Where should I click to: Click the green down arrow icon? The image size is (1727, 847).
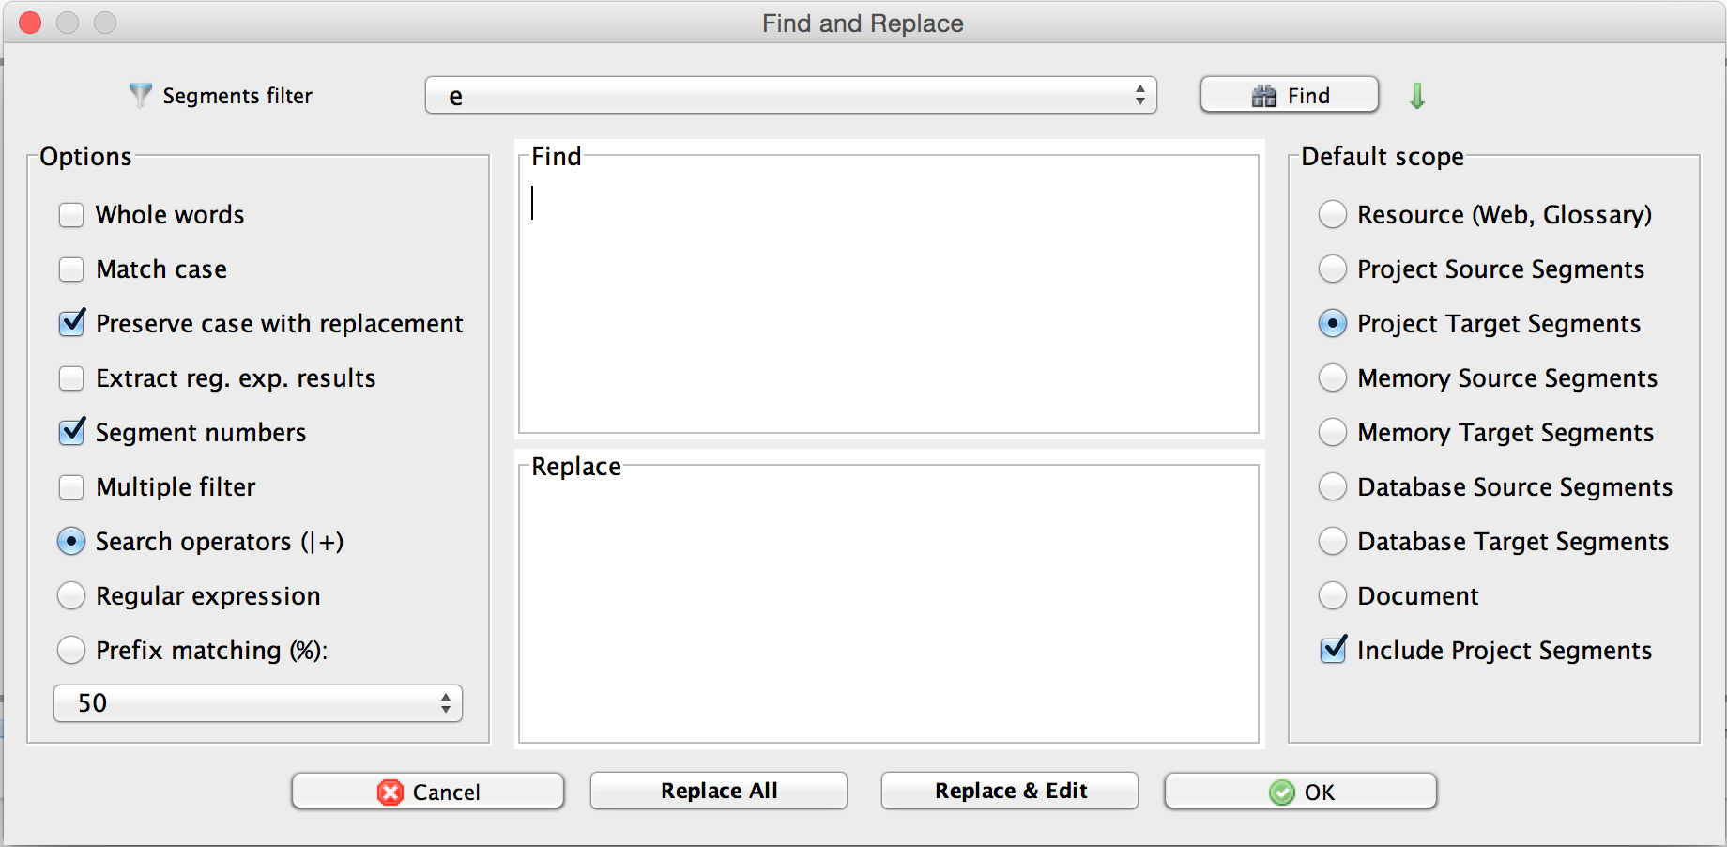pos(1417,96)
